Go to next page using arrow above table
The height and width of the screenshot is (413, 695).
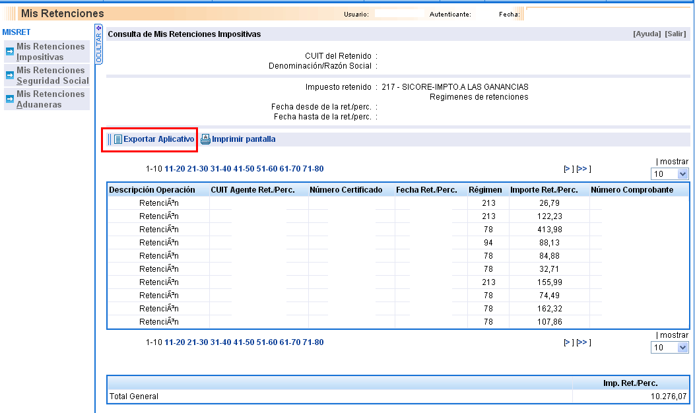tap(567, 169)
